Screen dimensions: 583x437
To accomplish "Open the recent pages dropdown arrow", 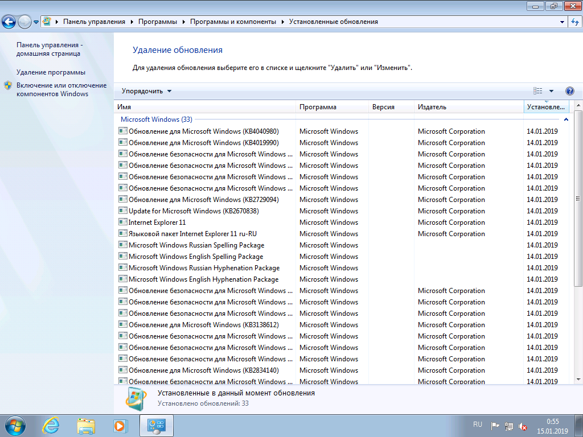I will [x=36, y=22].
